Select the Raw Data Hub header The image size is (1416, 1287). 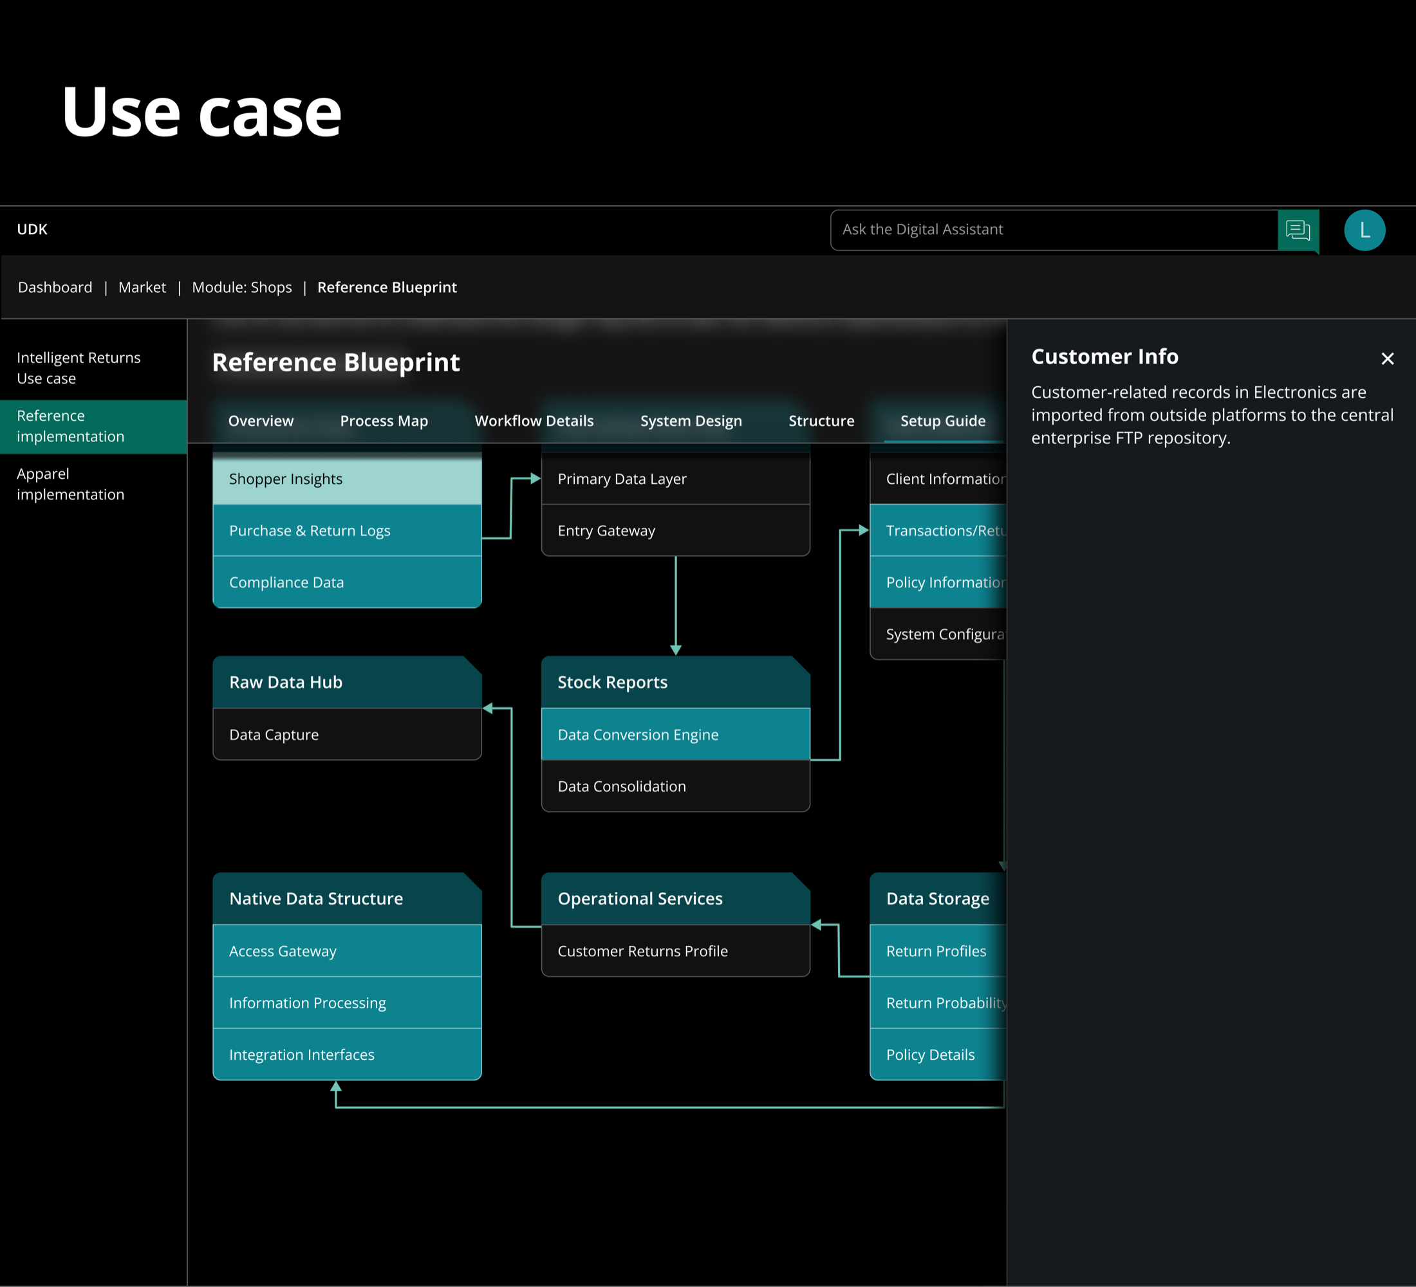coord(347,683)
